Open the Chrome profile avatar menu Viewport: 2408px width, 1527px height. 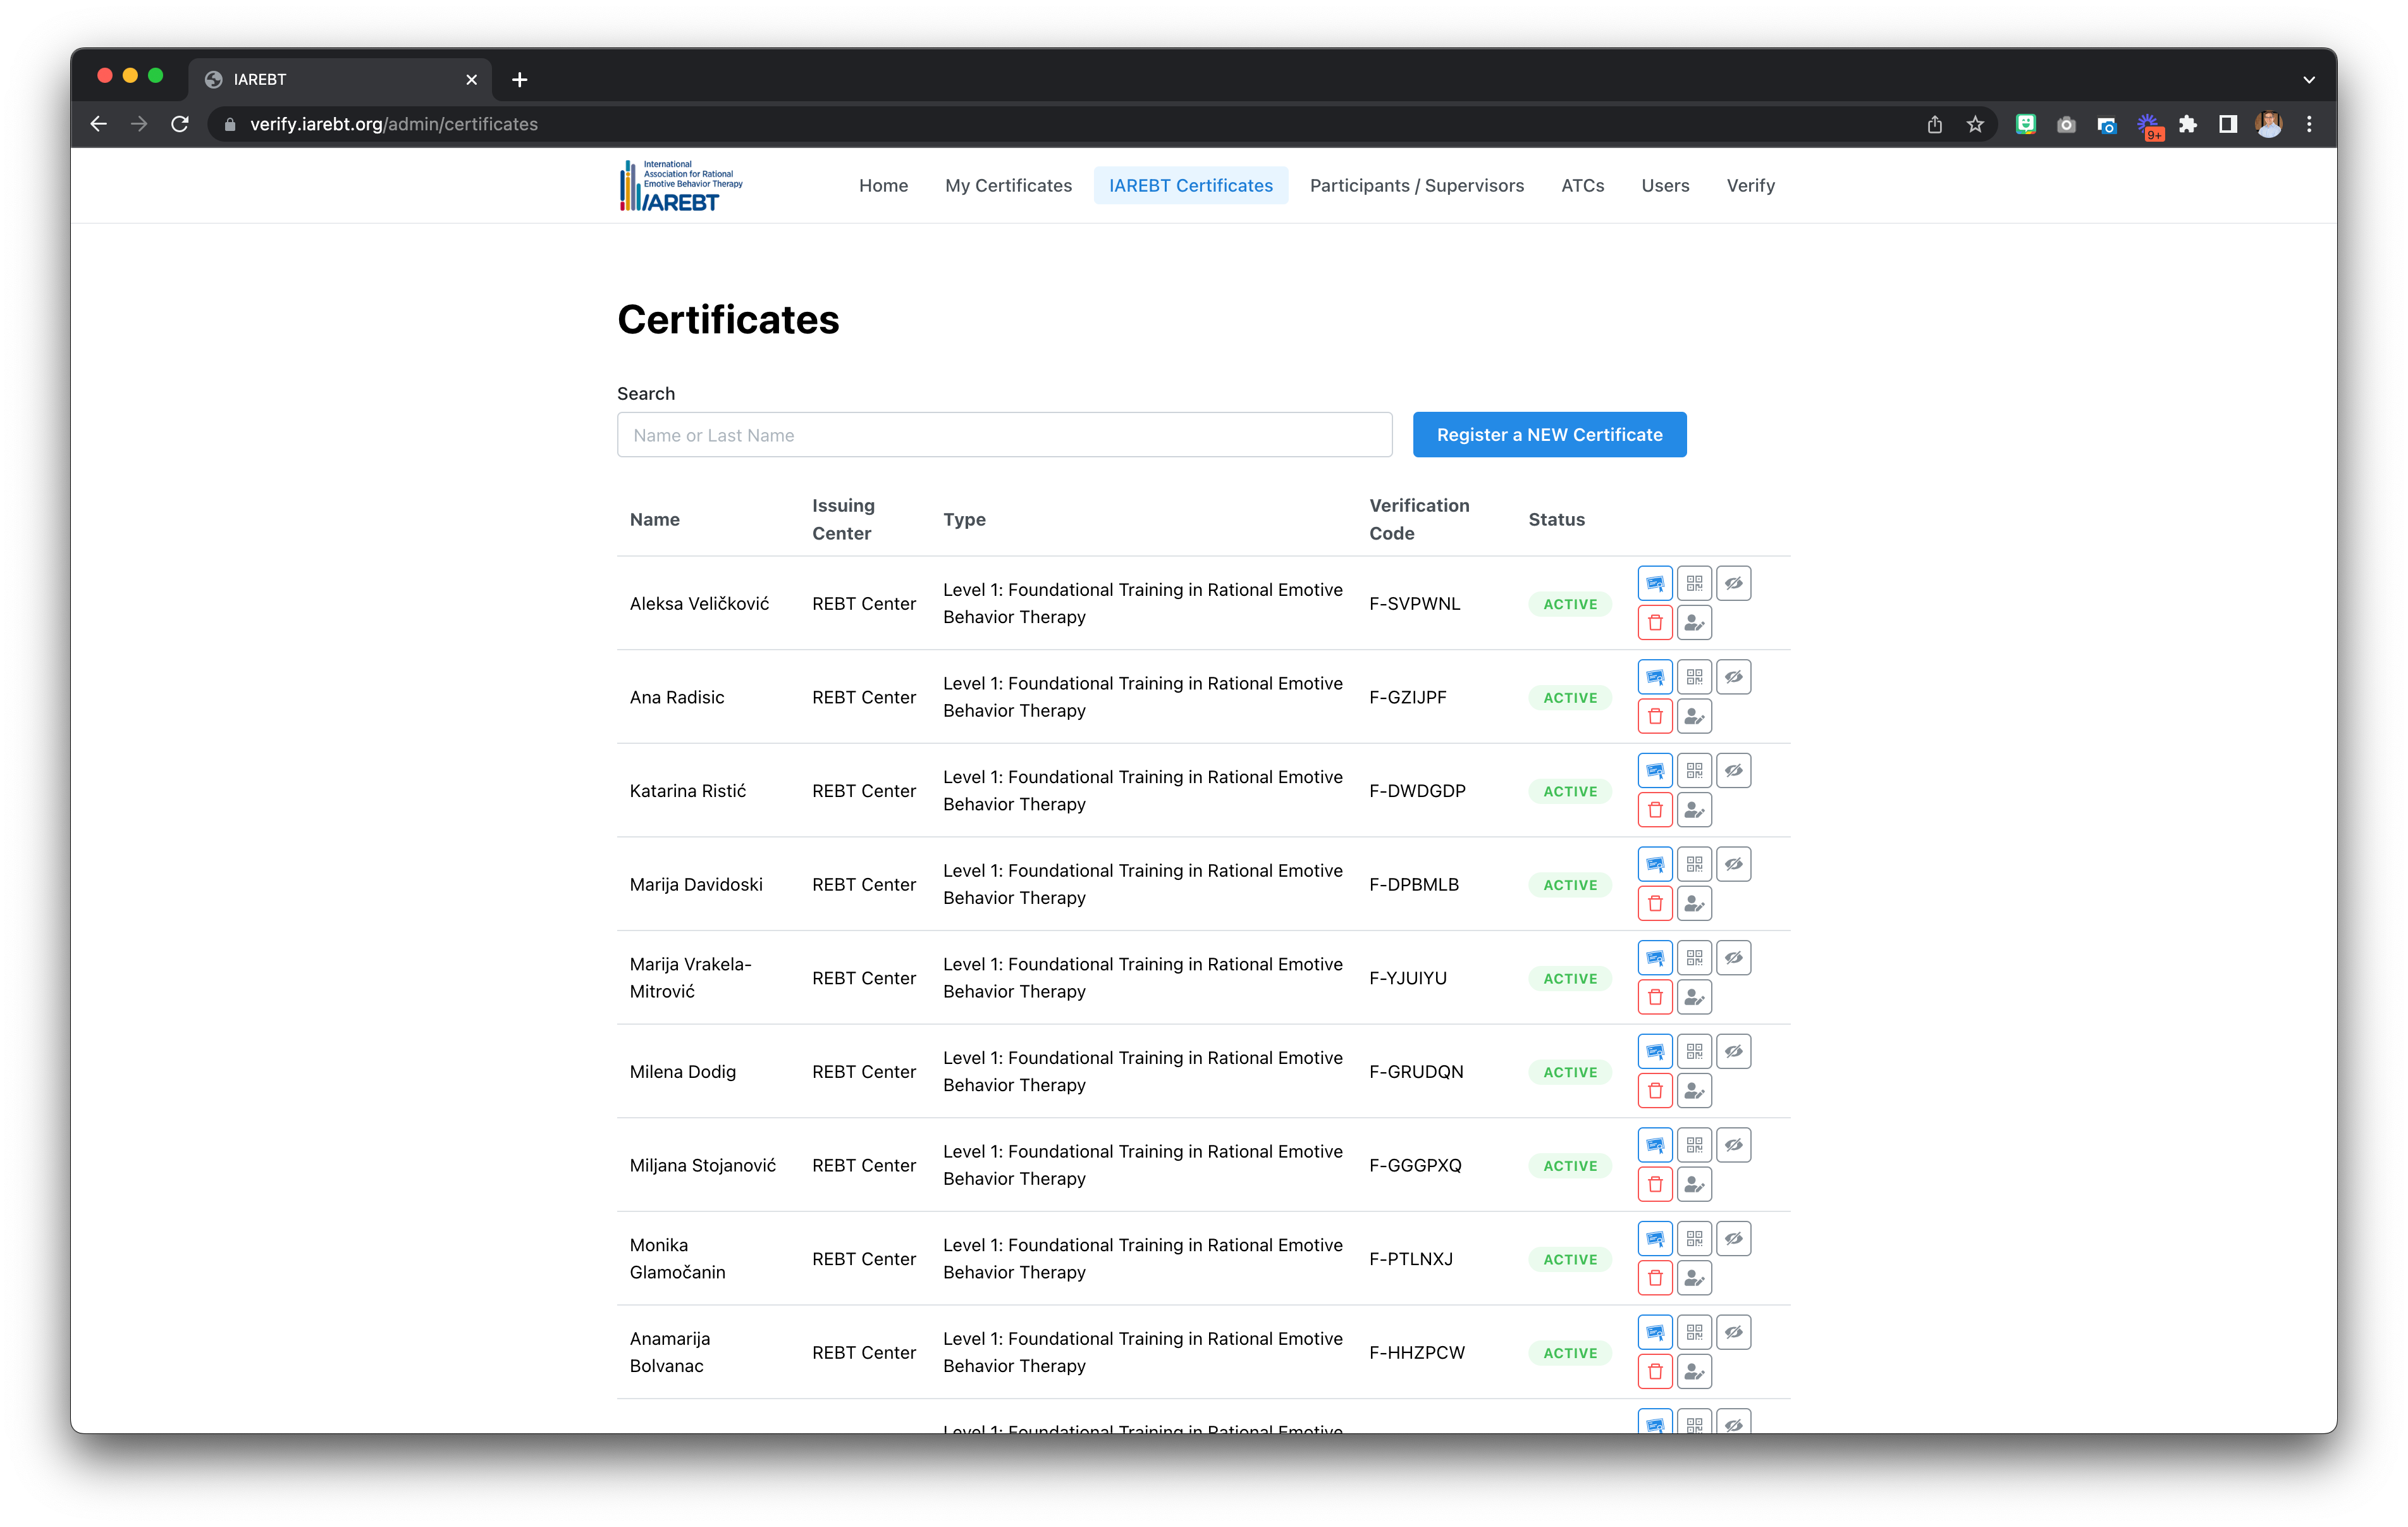[x=2269, y=124]
